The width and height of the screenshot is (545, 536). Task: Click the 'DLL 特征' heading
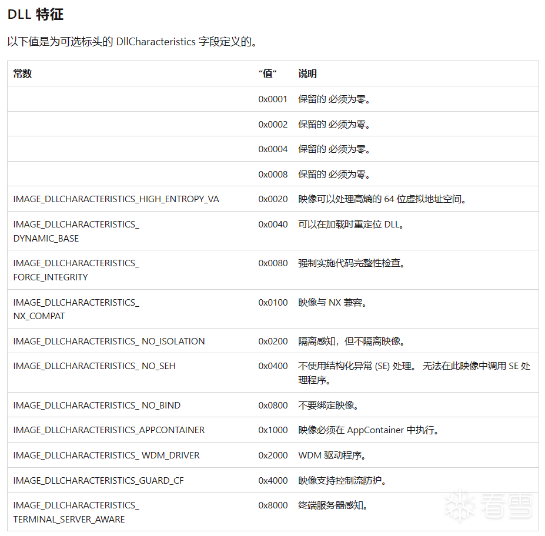click(35, 14)
